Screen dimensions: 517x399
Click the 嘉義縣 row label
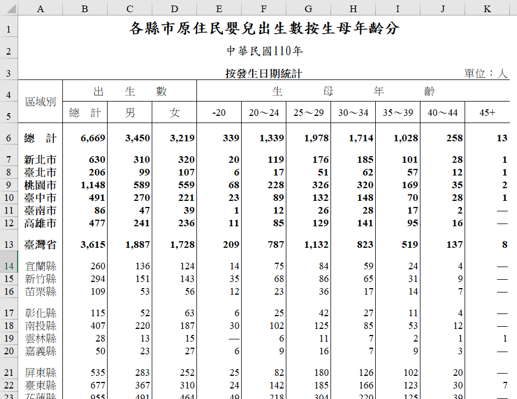click(41, 351)
